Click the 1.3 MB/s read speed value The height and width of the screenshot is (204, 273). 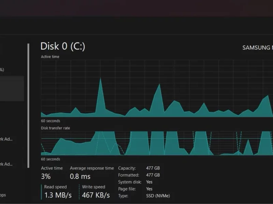(x=58, y=195)
